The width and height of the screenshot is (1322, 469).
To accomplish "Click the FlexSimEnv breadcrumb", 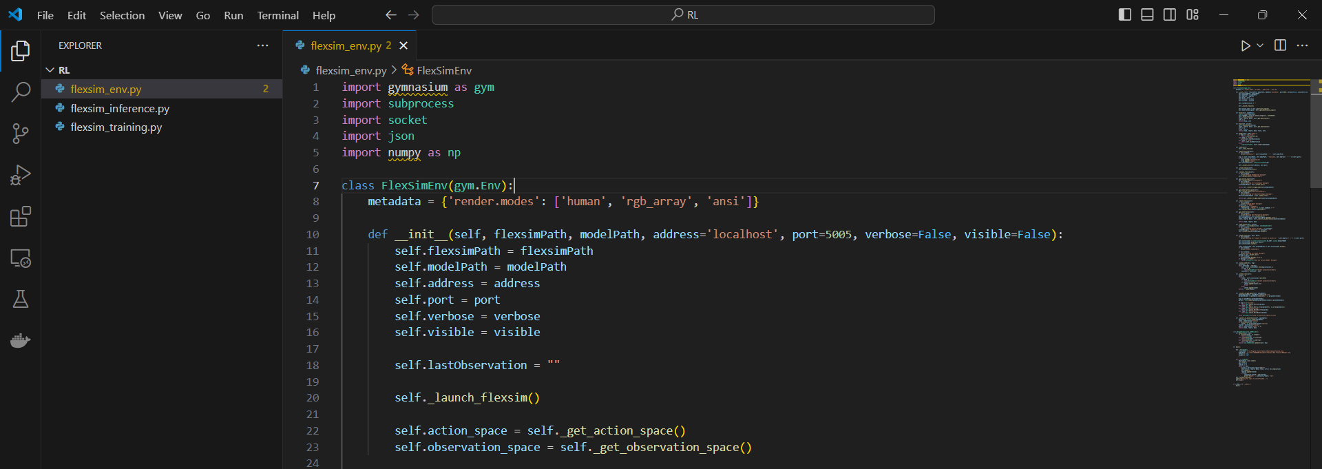I will click(443, 70).
